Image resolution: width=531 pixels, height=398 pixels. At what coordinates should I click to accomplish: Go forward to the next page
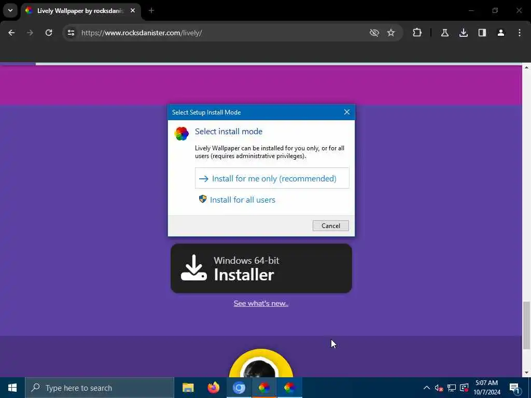point(30,33)
